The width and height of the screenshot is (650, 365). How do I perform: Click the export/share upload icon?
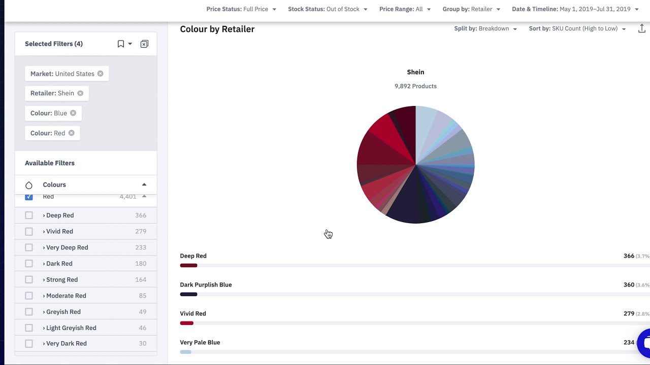642,29
